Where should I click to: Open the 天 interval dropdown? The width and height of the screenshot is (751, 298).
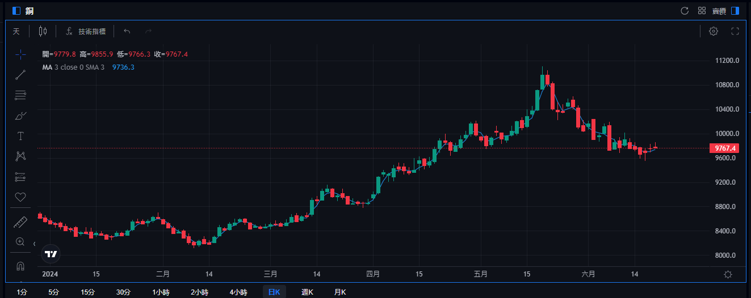click(16, 31)
